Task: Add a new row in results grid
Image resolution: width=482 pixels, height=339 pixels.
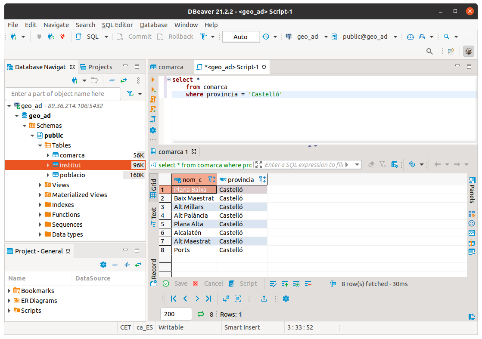Action: pyautogui.click(x=285, y=284)
